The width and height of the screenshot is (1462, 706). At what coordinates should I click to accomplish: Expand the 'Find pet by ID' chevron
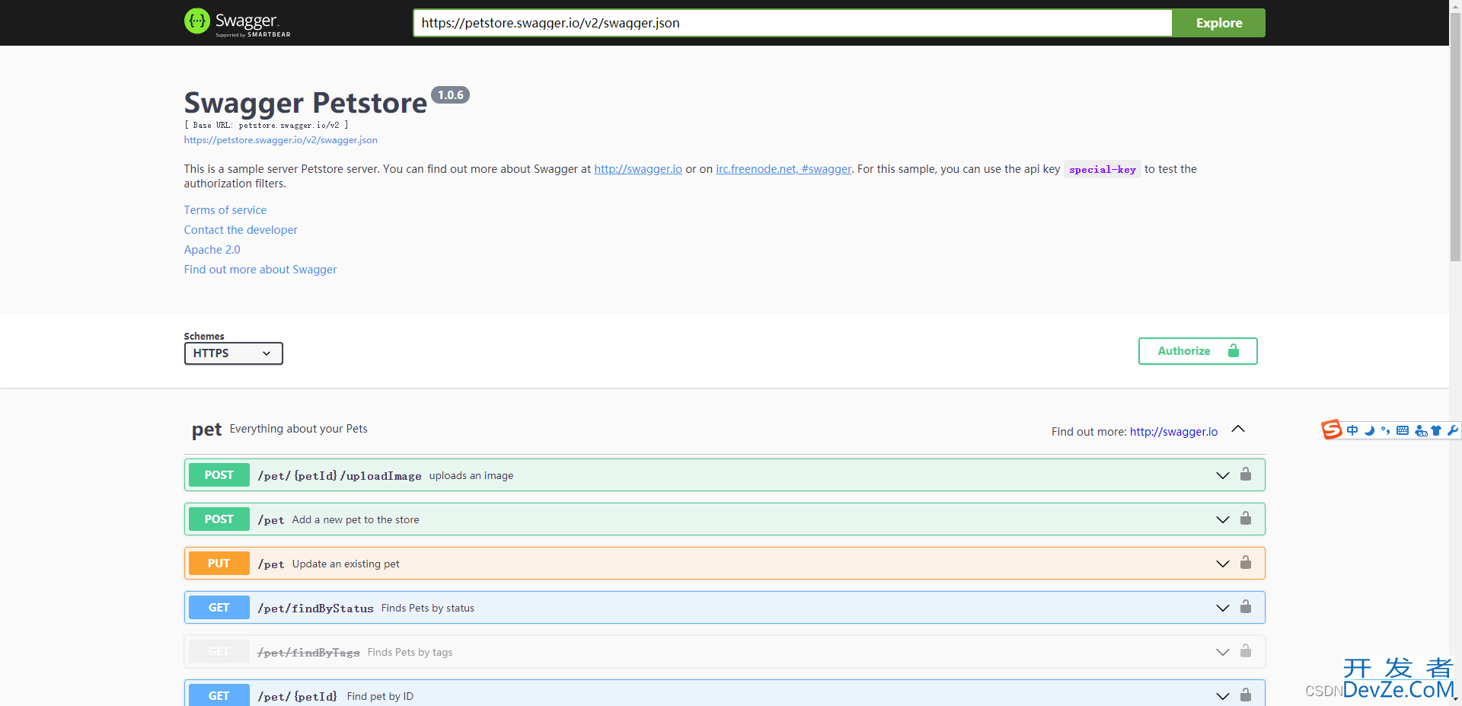pos(1223,696)
